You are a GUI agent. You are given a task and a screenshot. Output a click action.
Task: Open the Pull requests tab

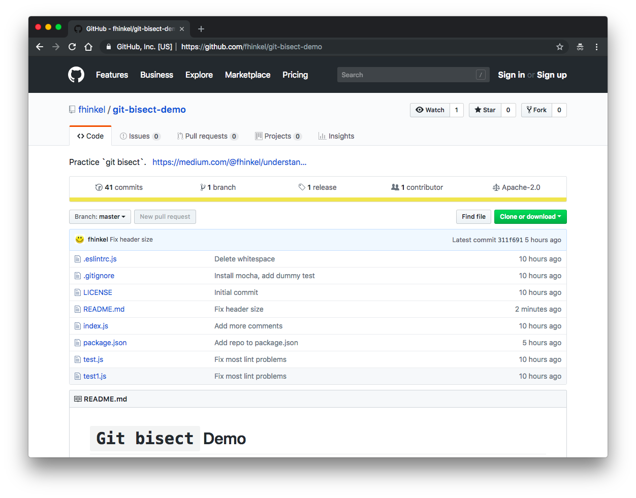206,136
